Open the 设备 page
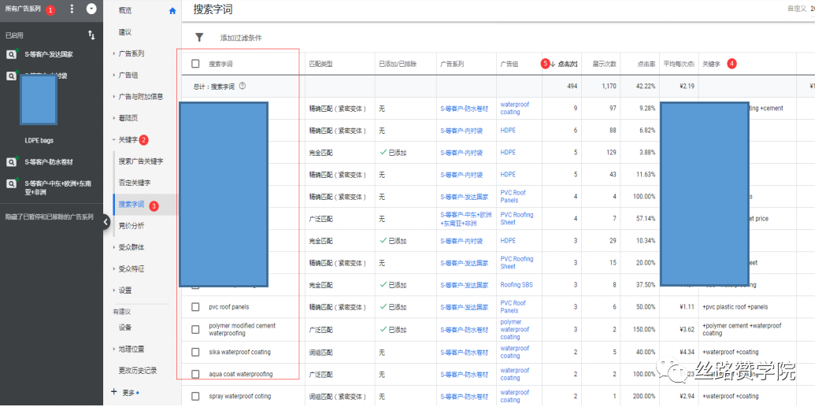This screenshot has height=407, width=822. click(x=125, y=327)
